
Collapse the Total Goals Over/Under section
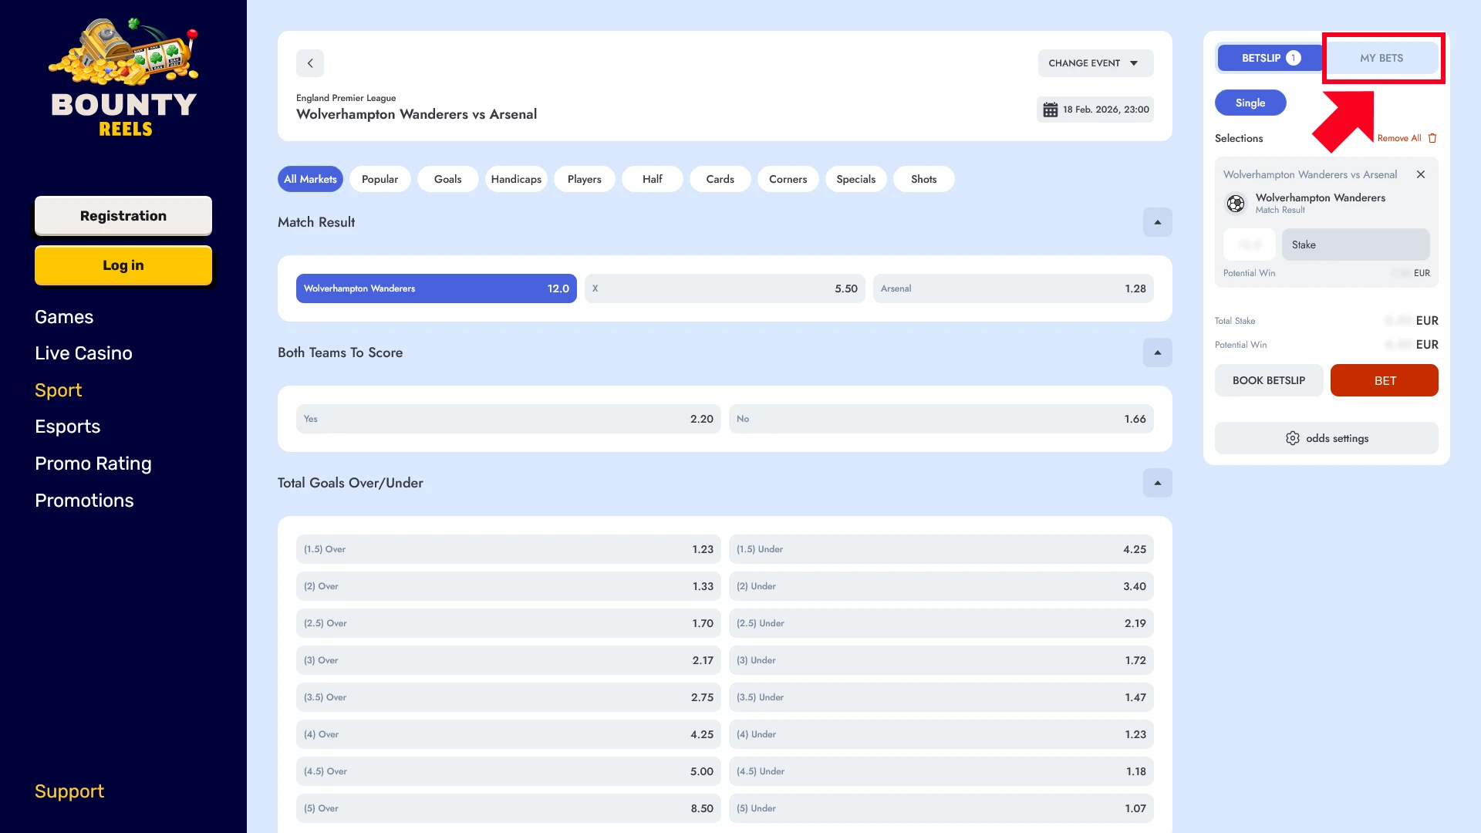(x=1157, y=483)
